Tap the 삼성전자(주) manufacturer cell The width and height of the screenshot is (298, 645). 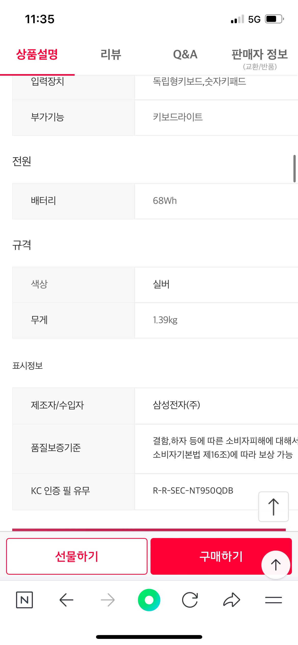216,406
